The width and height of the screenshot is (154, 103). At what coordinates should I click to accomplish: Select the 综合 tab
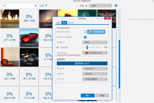point(64,23)
